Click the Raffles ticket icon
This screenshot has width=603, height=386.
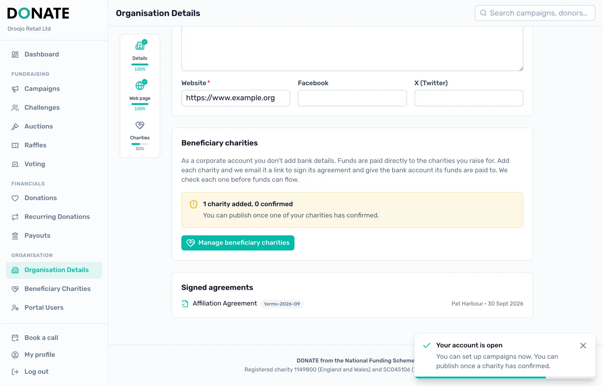click(15, 145)
